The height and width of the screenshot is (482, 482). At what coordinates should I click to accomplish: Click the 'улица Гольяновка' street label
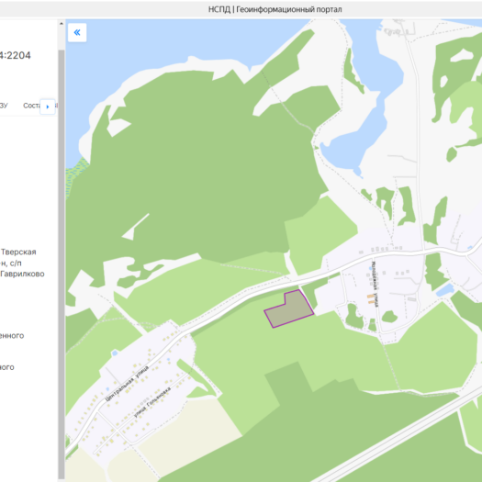pyautogui.click(x=152, y=402)
